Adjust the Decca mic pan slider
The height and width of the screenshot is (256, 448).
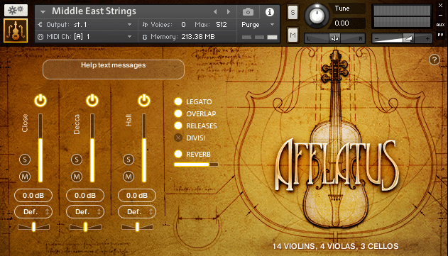pyautogui.click(x=85, y=227)
